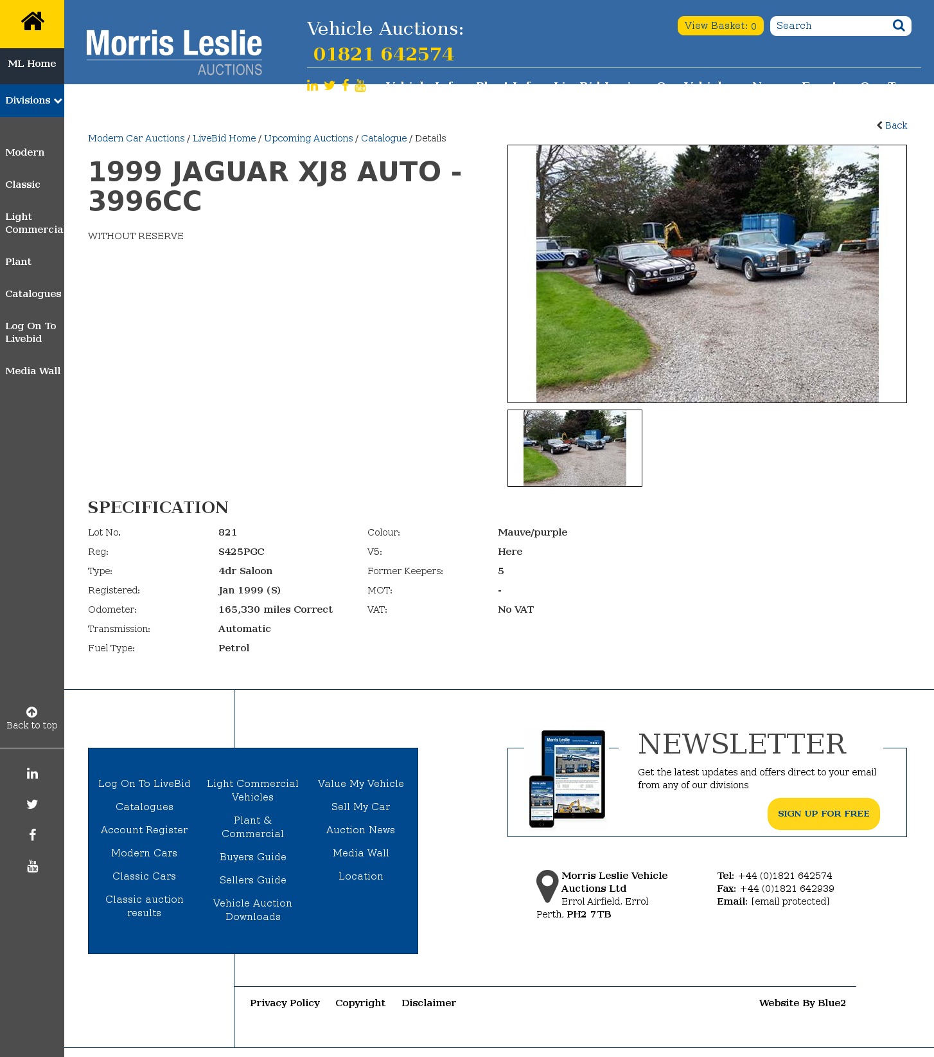This screenshot has width=934, height=1057.
Task: Open Copyright link
Action: click(360, 1003)
